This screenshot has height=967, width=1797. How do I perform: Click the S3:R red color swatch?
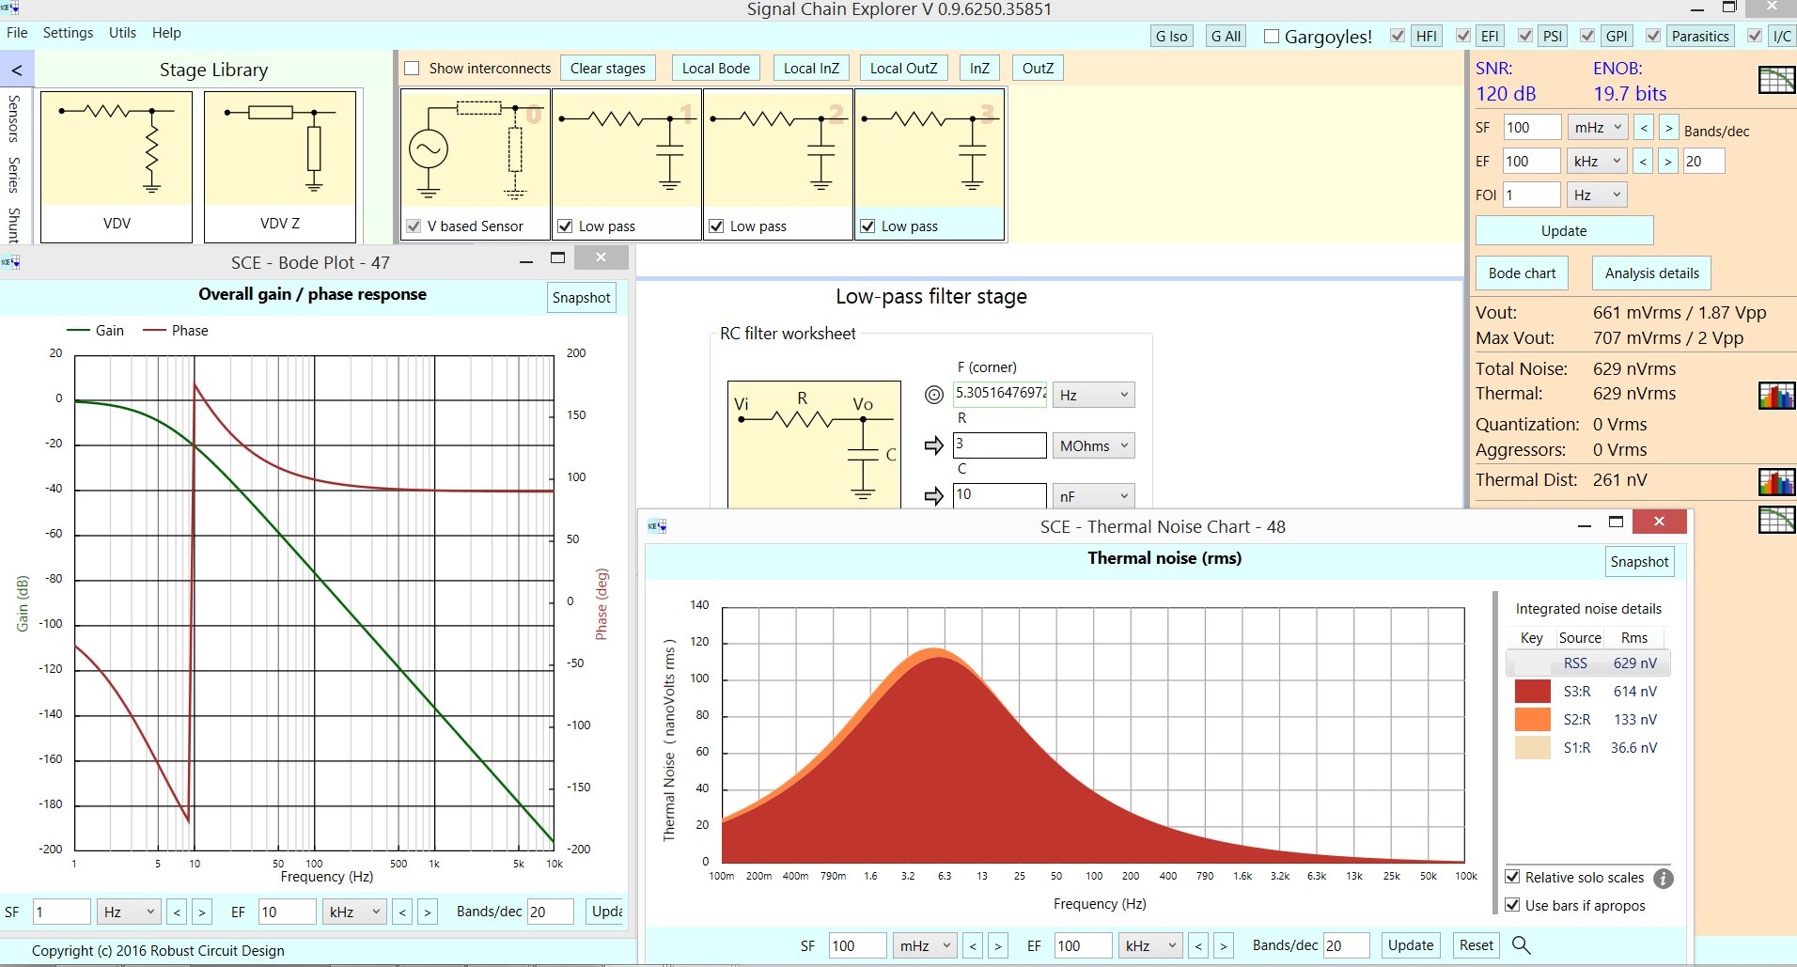[x=1533, y=692]
